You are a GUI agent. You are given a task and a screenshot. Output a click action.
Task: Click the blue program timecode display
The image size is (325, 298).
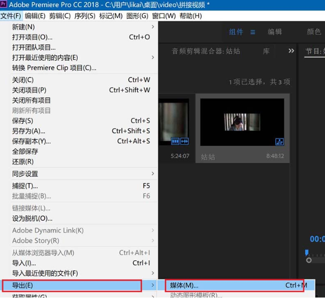(x=317, y=239)
